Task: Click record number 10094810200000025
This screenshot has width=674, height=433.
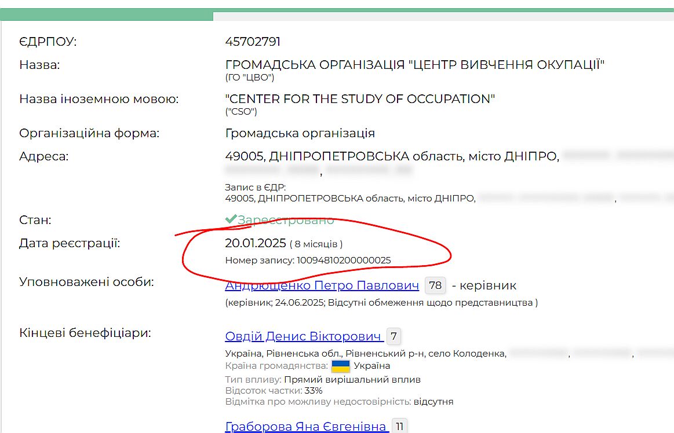Action: pyautogui.click(x=344, y=260)
